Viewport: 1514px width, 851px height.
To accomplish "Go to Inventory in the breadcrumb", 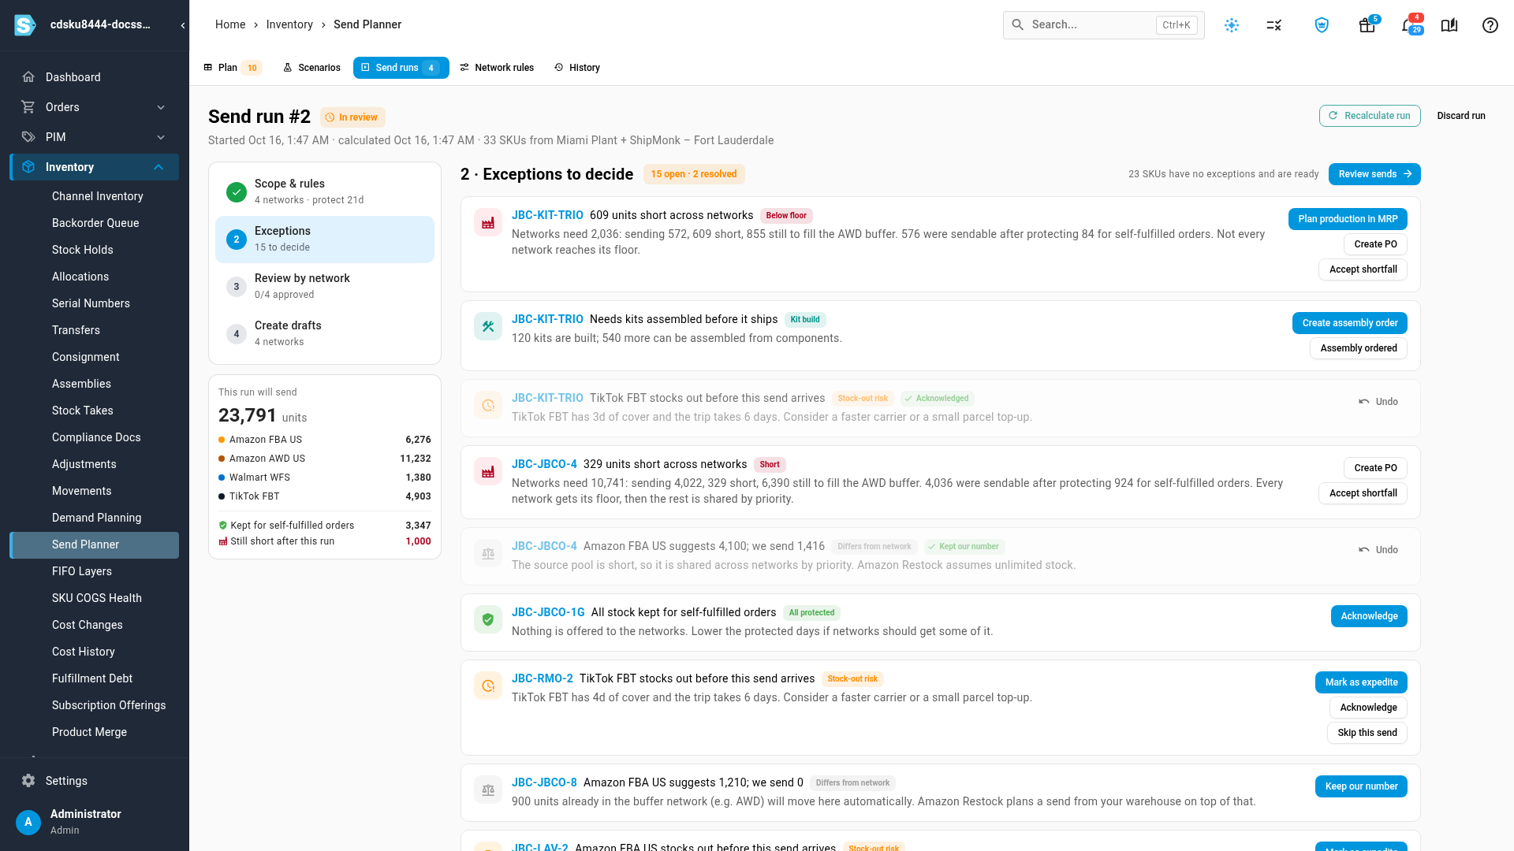I will 289,24.
